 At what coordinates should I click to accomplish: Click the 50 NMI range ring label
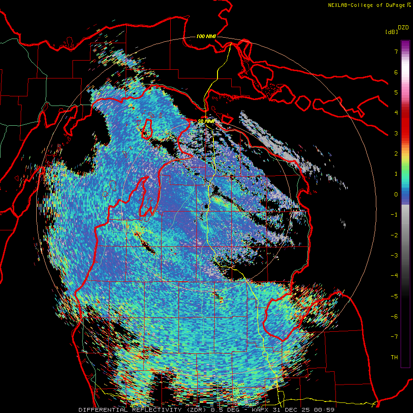[x=206, y=122]
